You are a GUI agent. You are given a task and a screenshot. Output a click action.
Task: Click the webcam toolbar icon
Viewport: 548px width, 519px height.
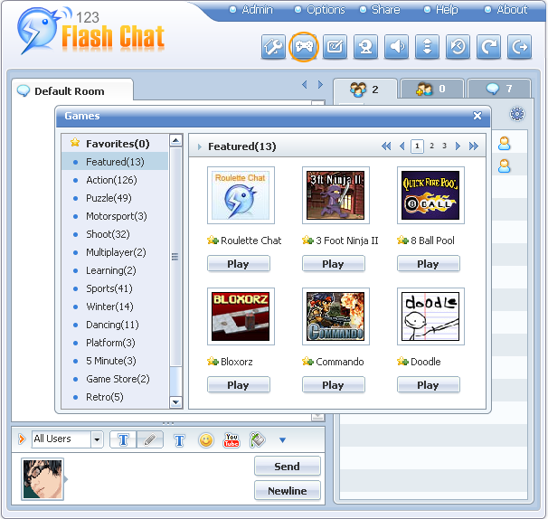tap(365, 47)
